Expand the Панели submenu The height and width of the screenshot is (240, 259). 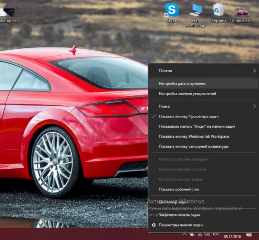[203, 70]
